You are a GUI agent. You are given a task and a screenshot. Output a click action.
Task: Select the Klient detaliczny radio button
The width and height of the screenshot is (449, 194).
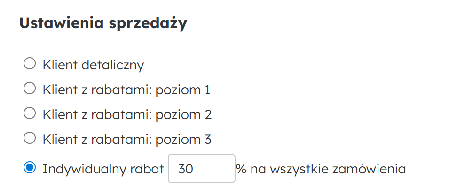(30, 64)
